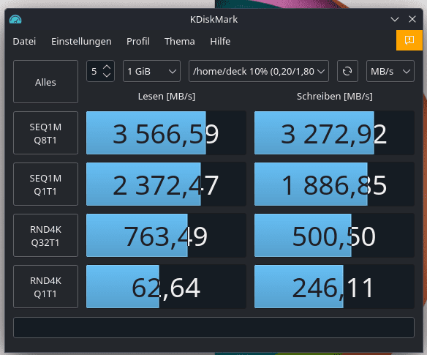Open the Thema menu
Image resolution: width=427 pixels, height=355 pixels.
(180, 42)
